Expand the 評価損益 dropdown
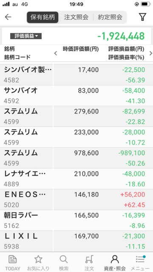The width and height of the screenshot is (153, 272). [26, 36]
